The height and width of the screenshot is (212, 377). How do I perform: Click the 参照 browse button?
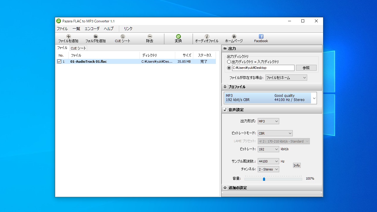click(x=306, y=68)
